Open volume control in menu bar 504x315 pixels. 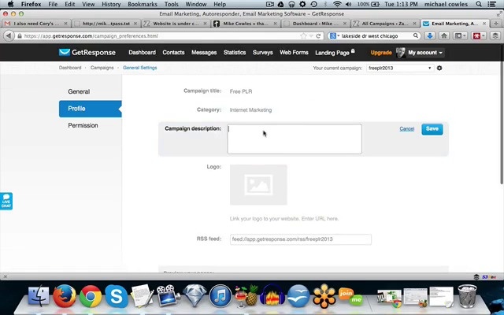(348, 4)
